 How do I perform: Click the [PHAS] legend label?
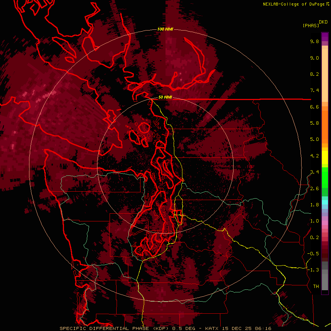tap(311, 25)
